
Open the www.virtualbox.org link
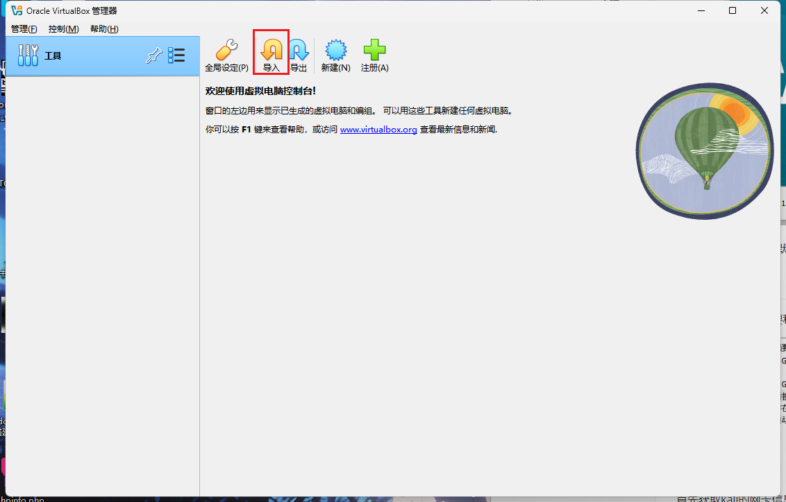point(378,130)
